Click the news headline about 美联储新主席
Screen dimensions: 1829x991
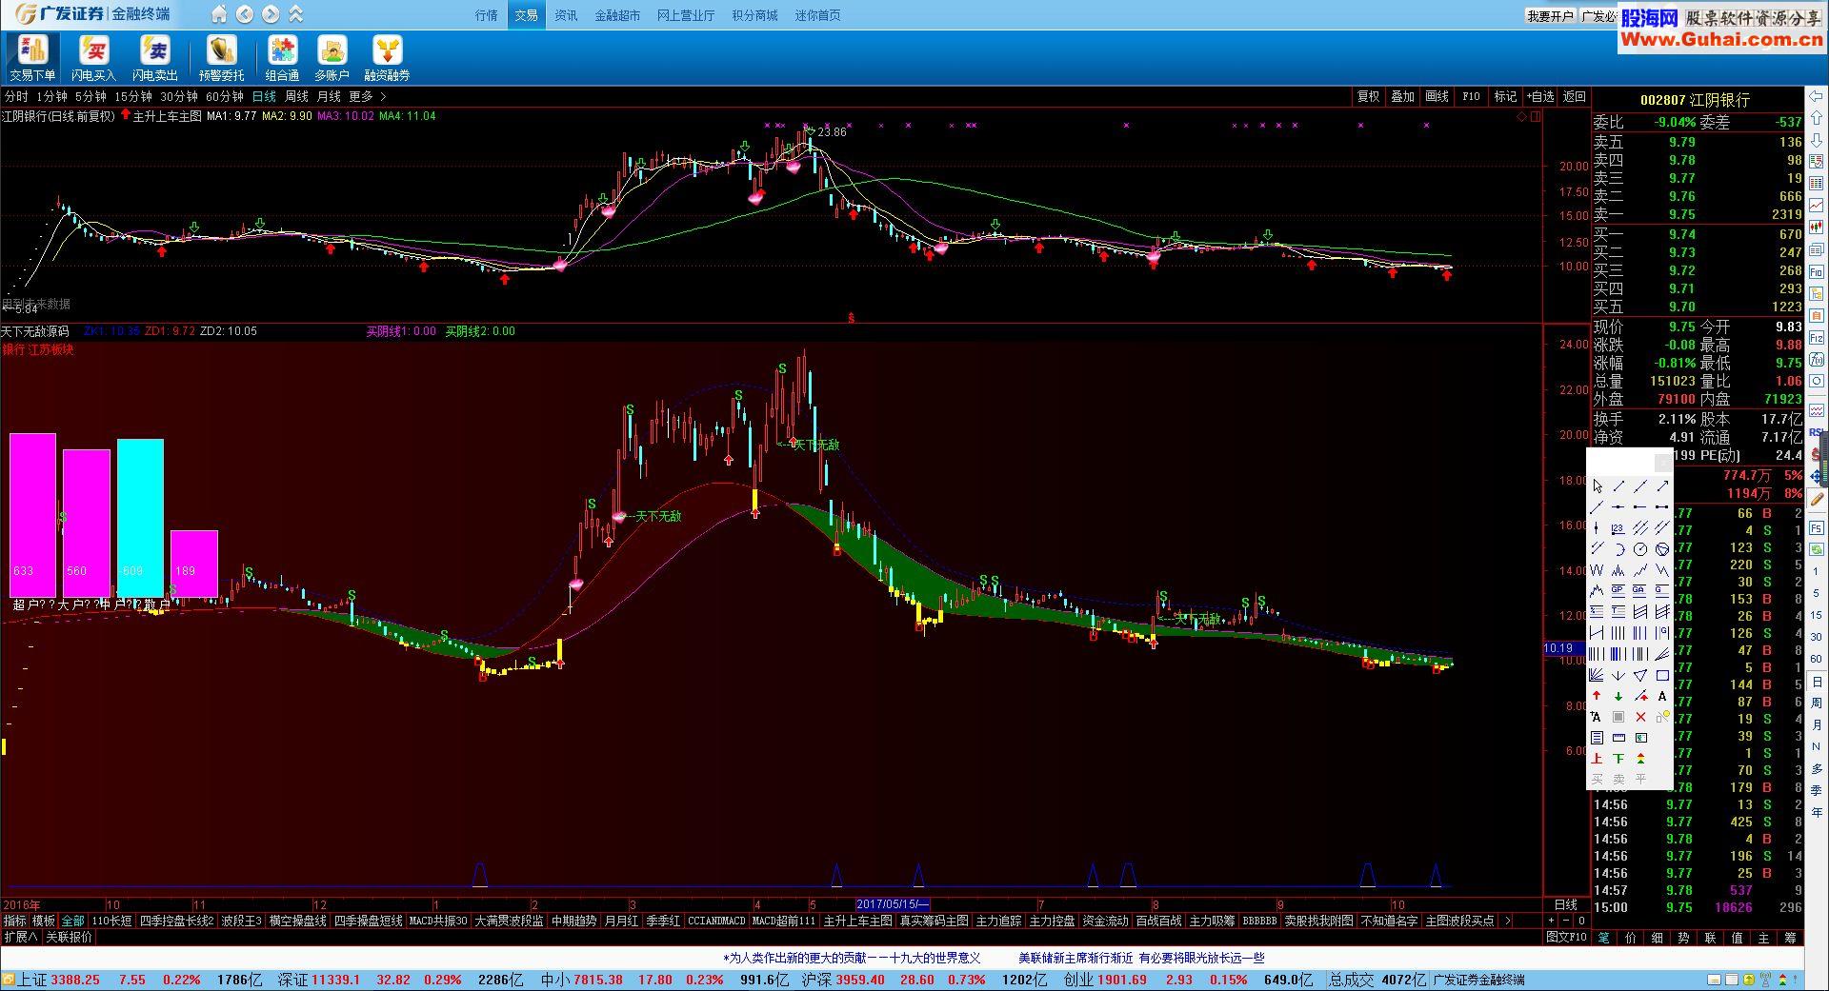[x=1142, y=958]
